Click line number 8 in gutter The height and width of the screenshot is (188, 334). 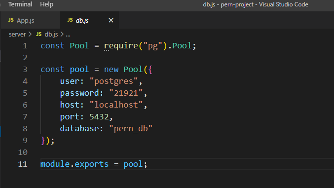25,128
